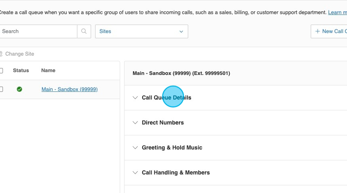Click the plus icon on New Call Queue

[x=318, y=31]
